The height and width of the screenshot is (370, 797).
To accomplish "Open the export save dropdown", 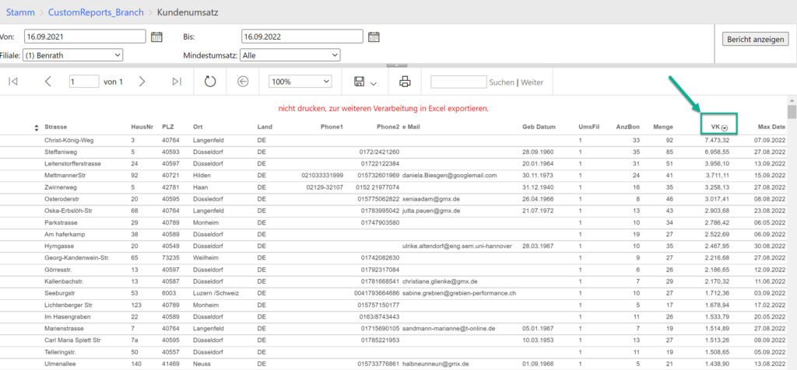I will click(x=365, y=82).
